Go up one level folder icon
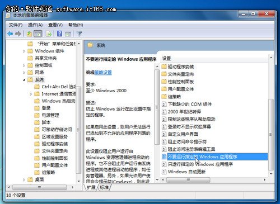This screenshot has height=204, width=280. pos(29,34)
